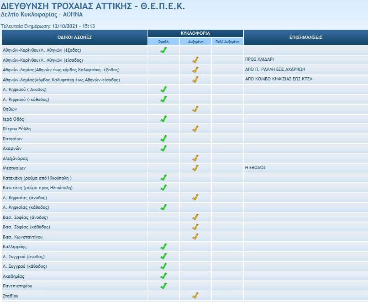The width and height of the screenshot is (368, 302).
Task: Click the ΕΠΙΣΗΜΑΝΣΕΙΣ column header
Action: coord(305,37)
